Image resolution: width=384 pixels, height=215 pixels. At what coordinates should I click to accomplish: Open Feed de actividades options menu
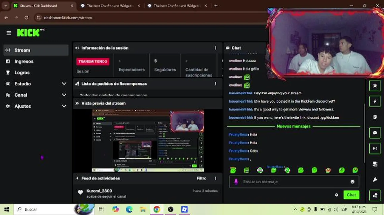point(216,178)
